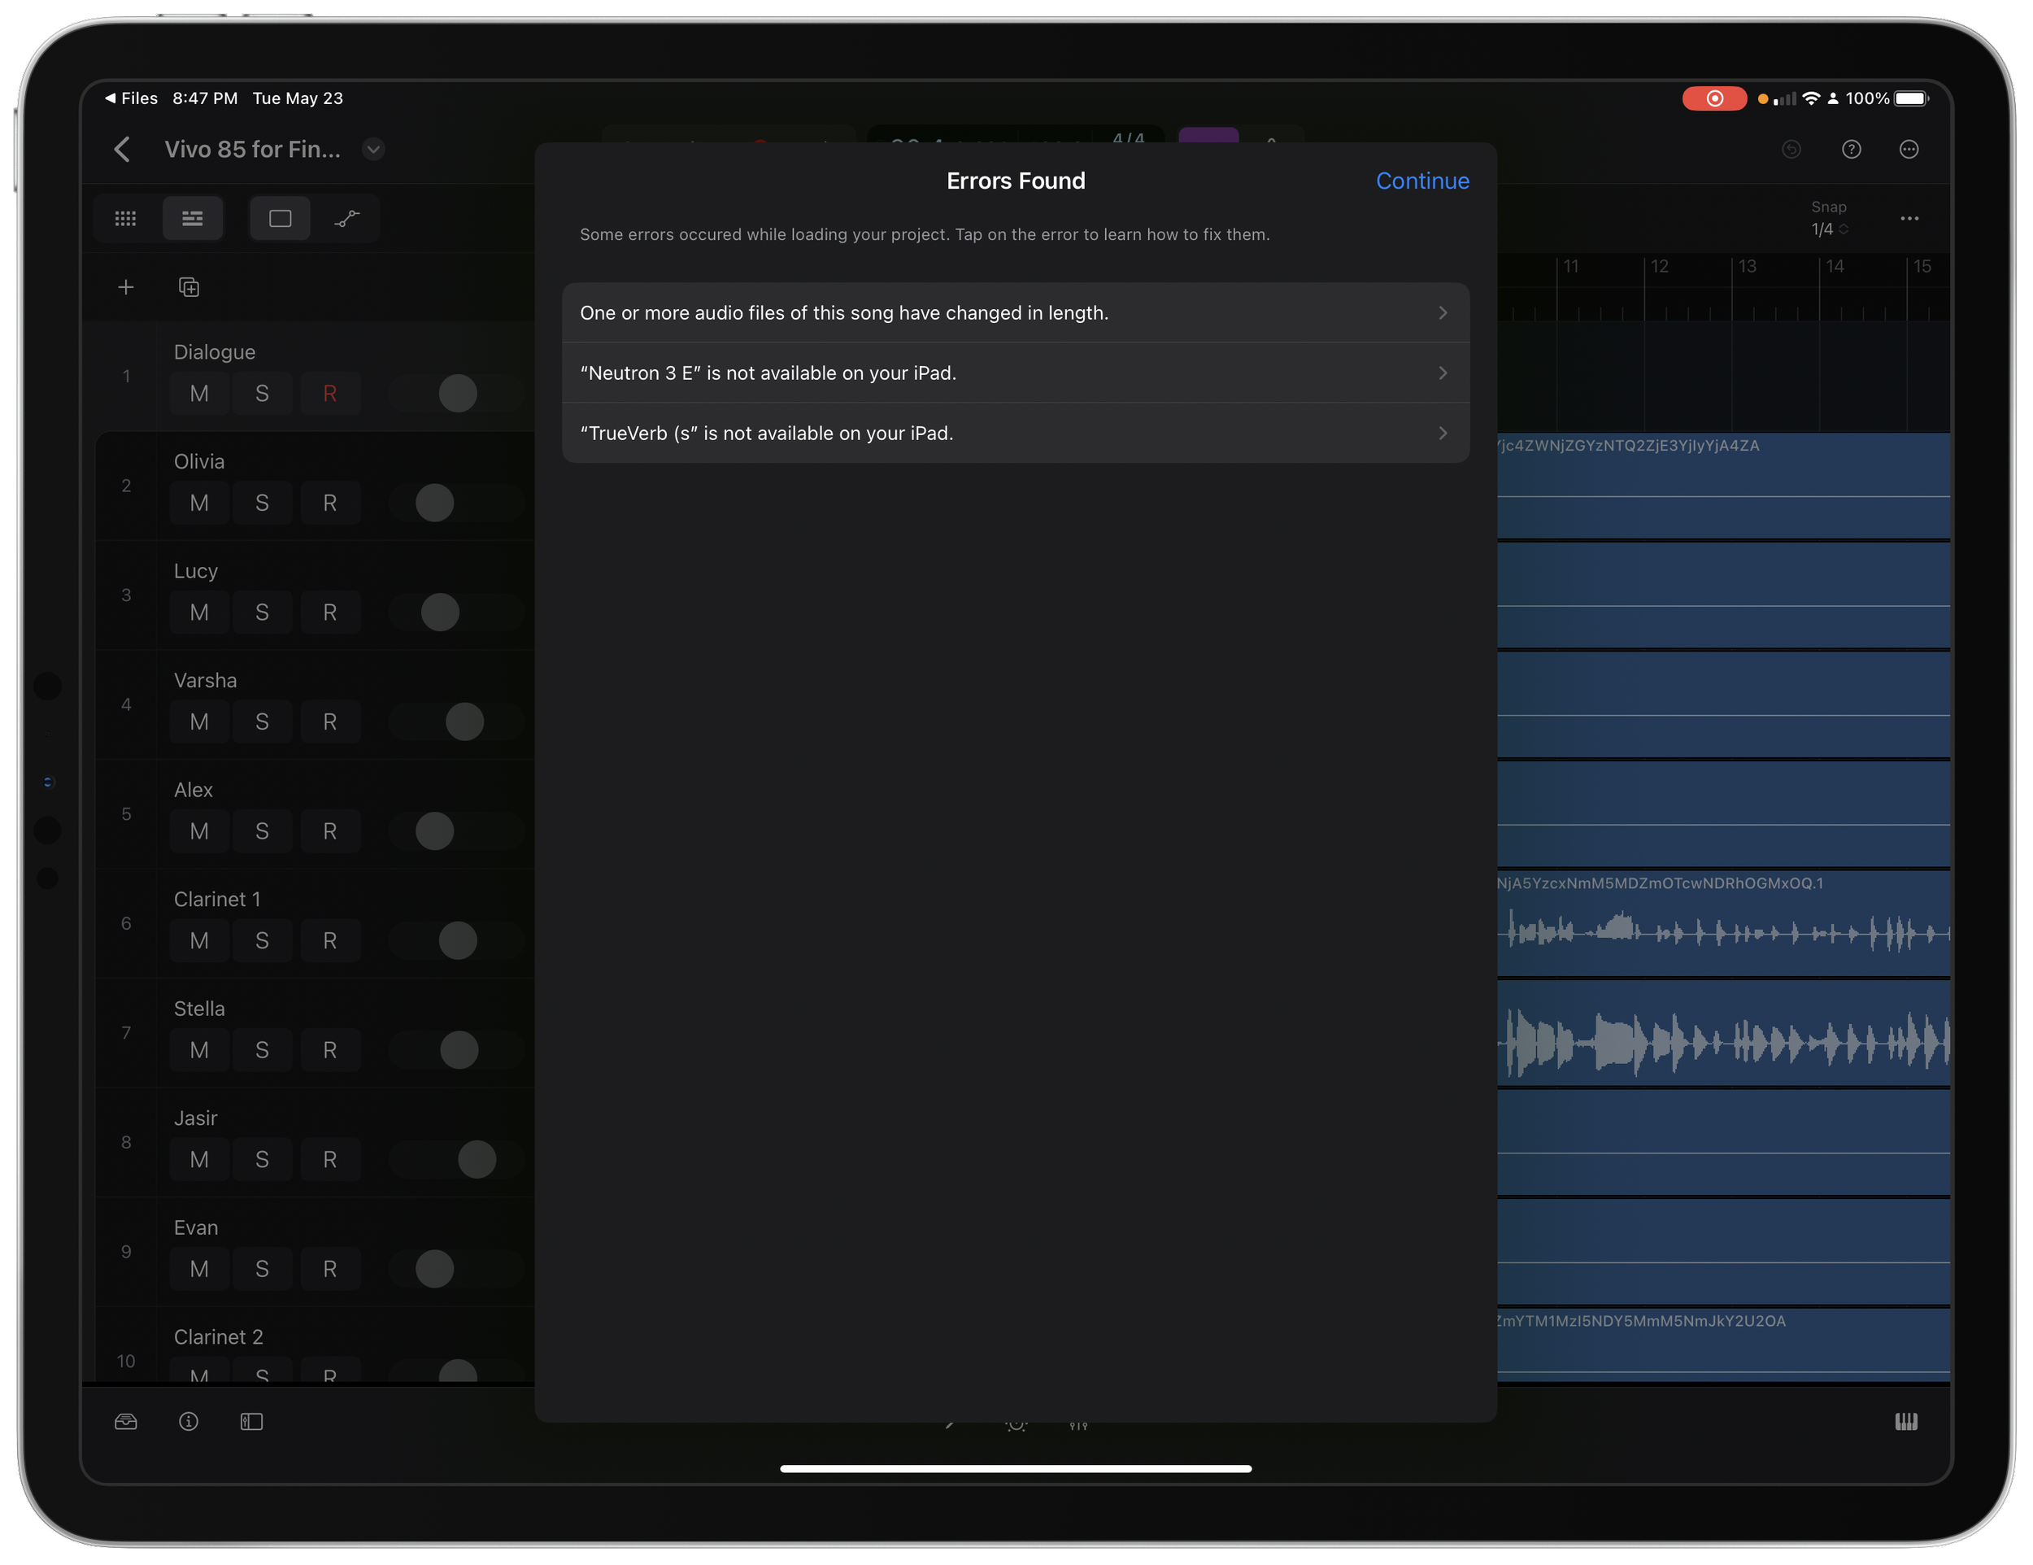Viewport: 2033px width, 1565px height.
Task: Open the audio files changed length error
Action: pyautogui.click(x=1015, y=313)
